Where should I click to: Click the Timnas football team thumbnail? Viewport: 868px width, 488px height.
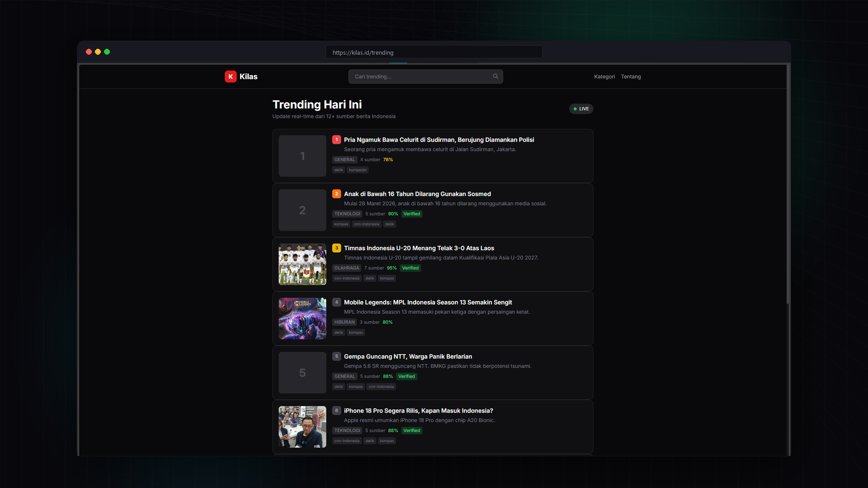pos(302,264)
